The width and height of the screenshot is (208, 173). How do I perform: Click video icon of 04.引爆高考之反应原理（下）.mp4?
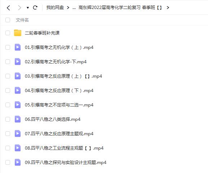[x=18, y=90]
